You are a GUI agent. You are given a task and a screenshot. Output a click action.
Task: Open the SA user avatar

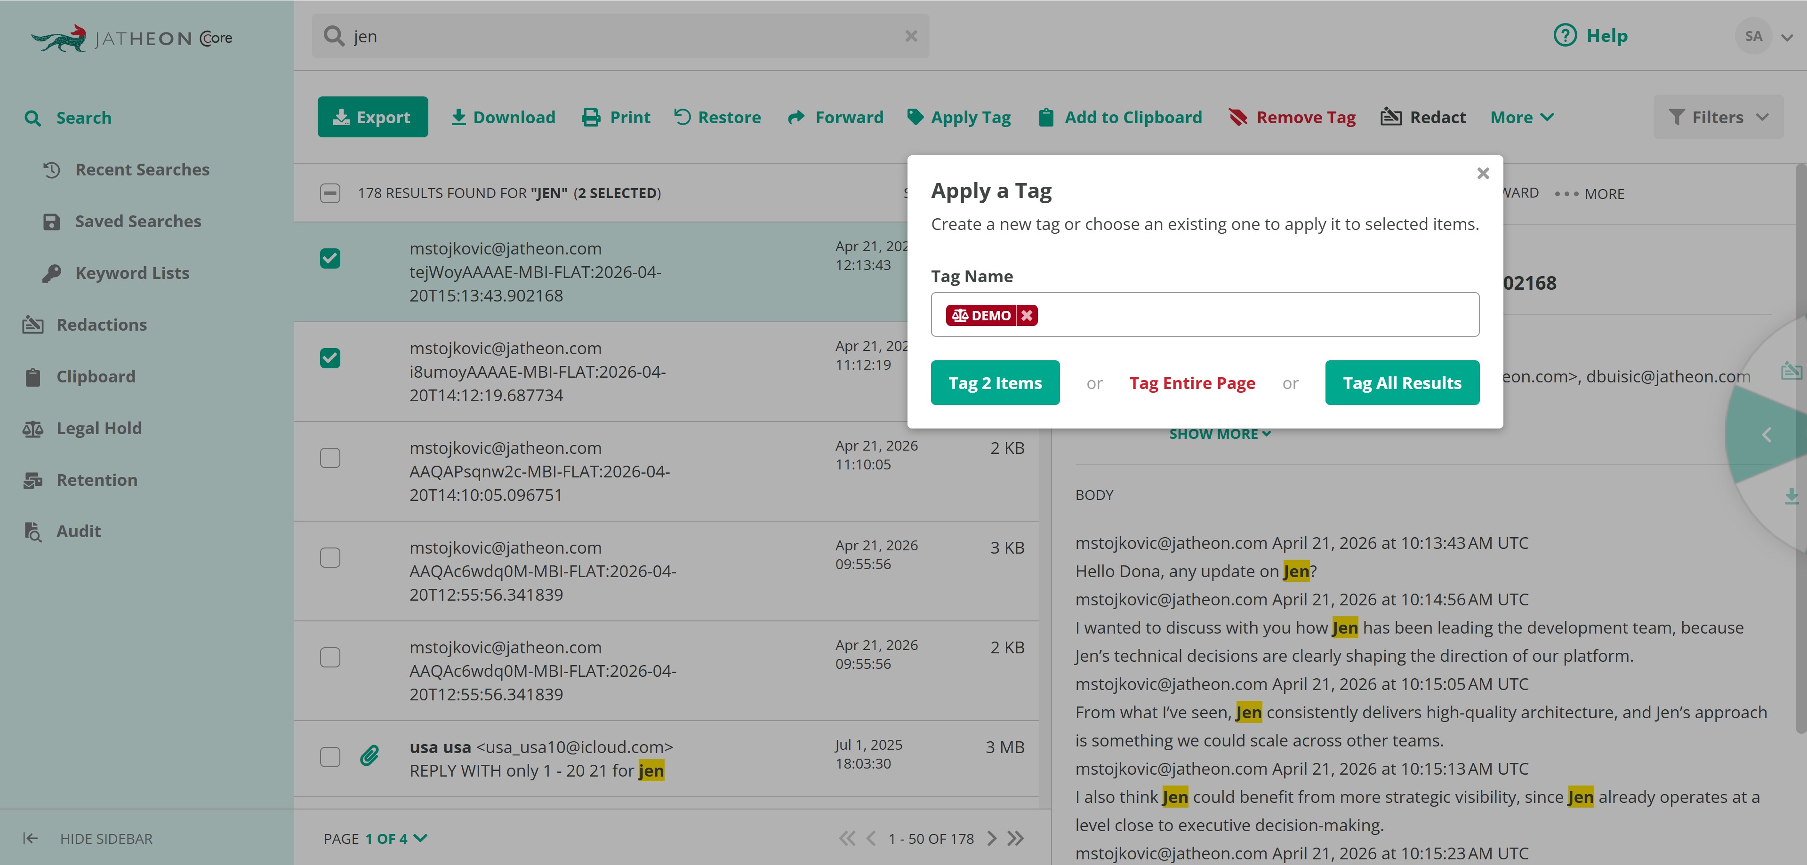[1753, 36]
